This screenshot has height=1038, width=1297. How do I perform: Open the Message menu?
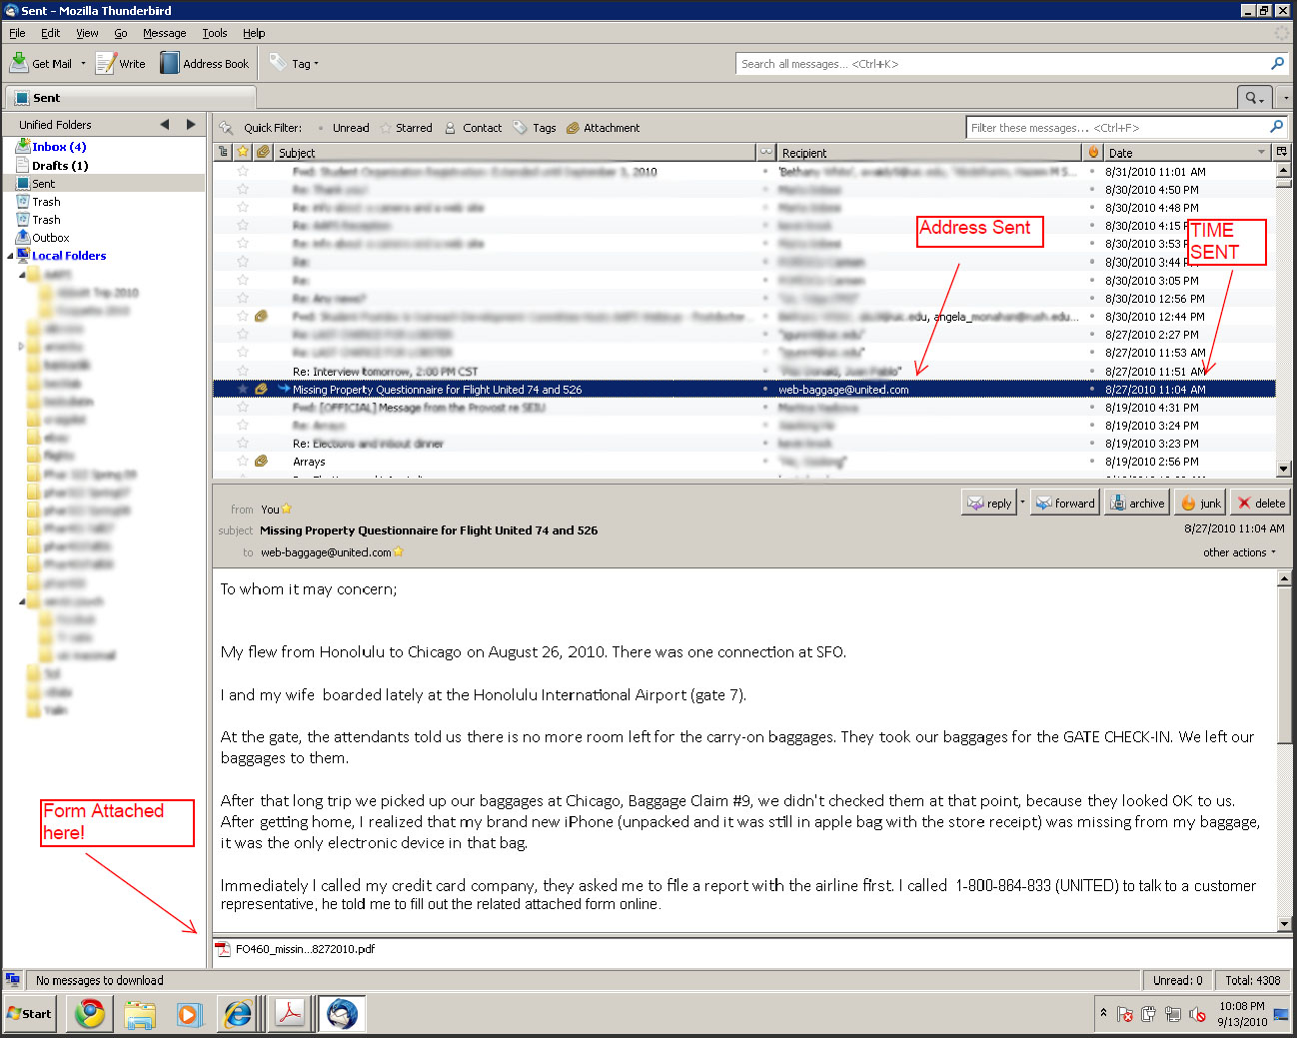[164, 33]
